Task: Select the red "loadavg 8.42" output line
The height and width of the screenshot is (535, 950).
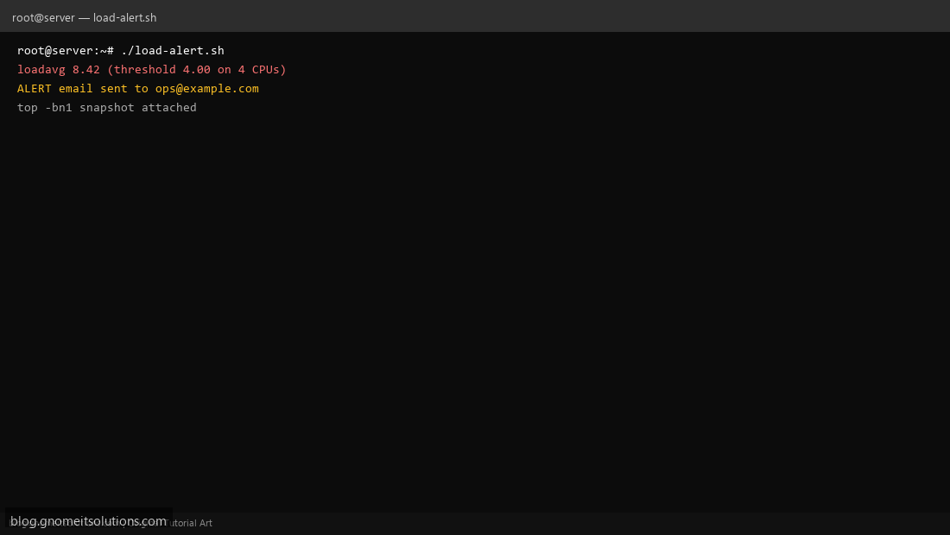Action: (x=151, y=70)
